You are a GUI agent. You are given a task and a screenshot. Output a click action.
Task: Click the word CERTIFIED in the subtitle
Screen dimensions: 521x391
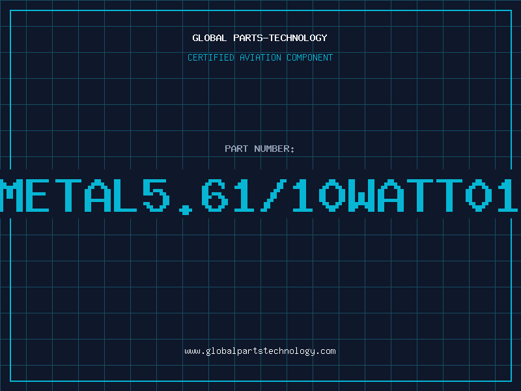[211, 57]
